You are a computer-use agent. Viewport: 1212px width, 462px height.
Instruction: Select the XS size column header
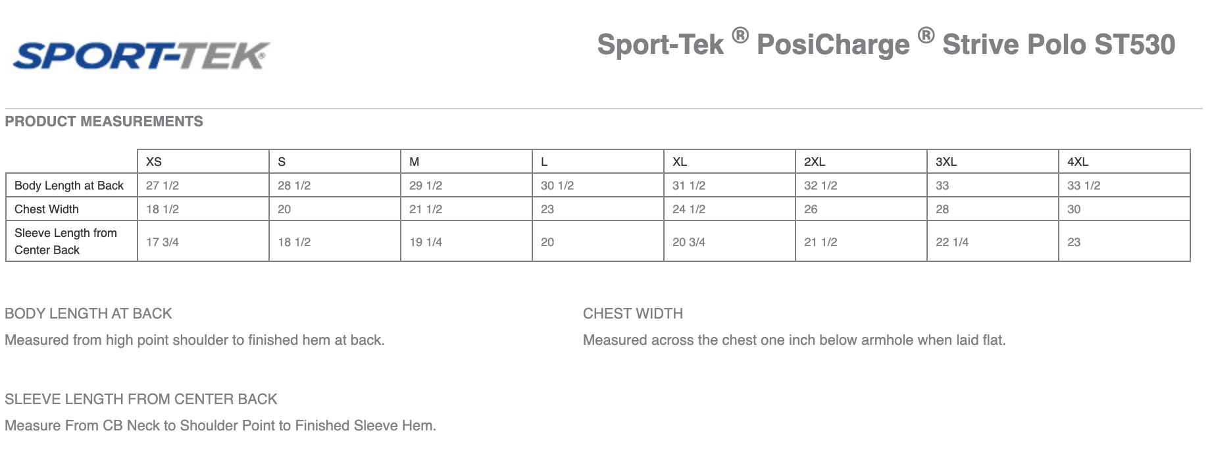154,162
